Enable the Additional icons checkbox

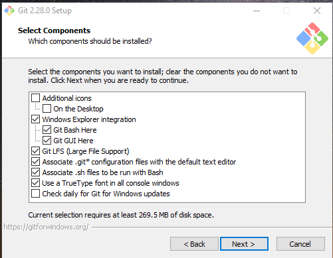pos(36,98)
